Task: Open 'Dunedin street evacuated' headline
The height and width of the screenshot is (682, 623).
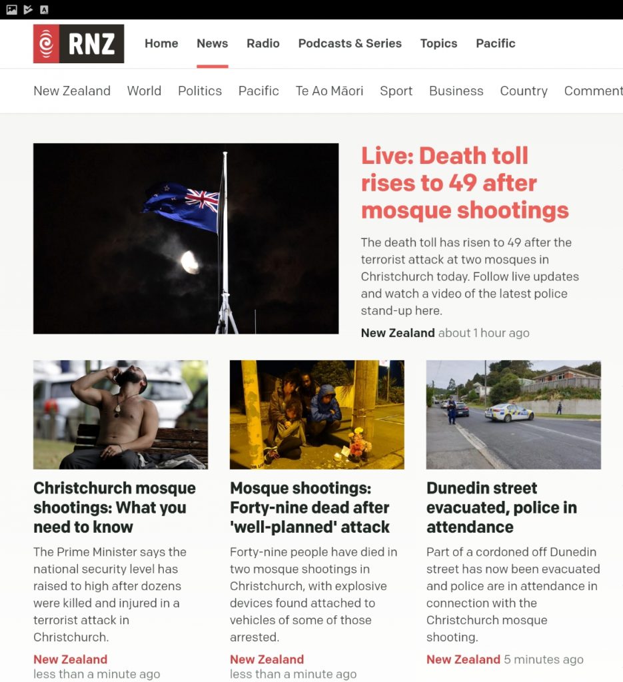Action: [x=502, y=507]
